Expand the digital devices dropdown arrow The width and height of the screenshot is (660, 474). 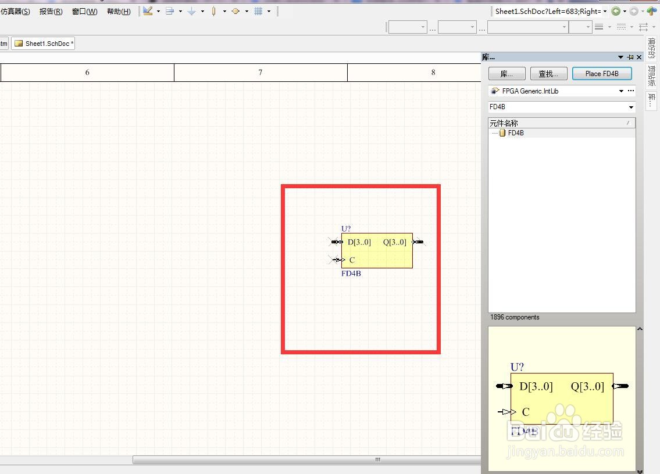pyautogui.click(x=224, y=12)
